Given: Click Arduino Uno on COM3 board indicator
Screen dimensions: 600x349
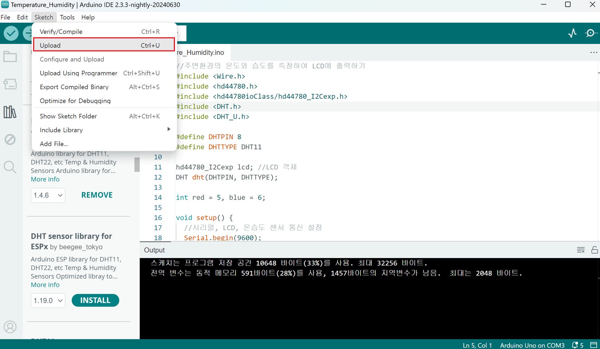Looking at the screenshot, I should tap(532, 345).
